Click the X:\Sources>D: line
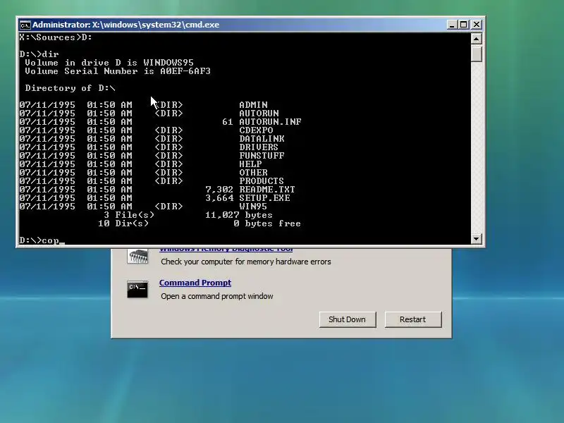This screenshot has height=423, width=564. [56, 37]
